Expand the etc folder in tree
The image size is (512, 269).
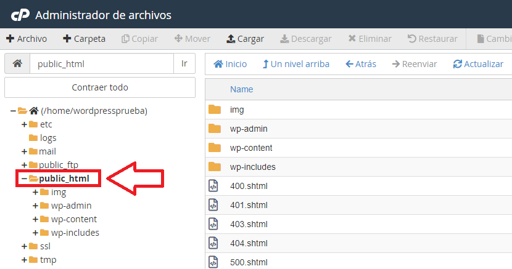click(x=25, y=124)
